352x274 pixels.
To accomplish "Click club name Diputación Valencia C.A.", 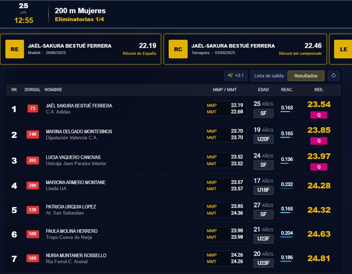I will pos(72,138).
